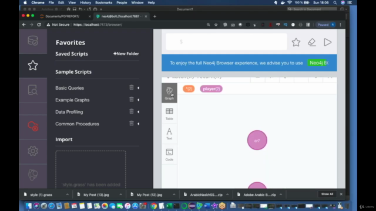The width and height of the screenshot is (376, 211).
Task: Open the Database Information sidebar icon
Action: click(33, 41)
